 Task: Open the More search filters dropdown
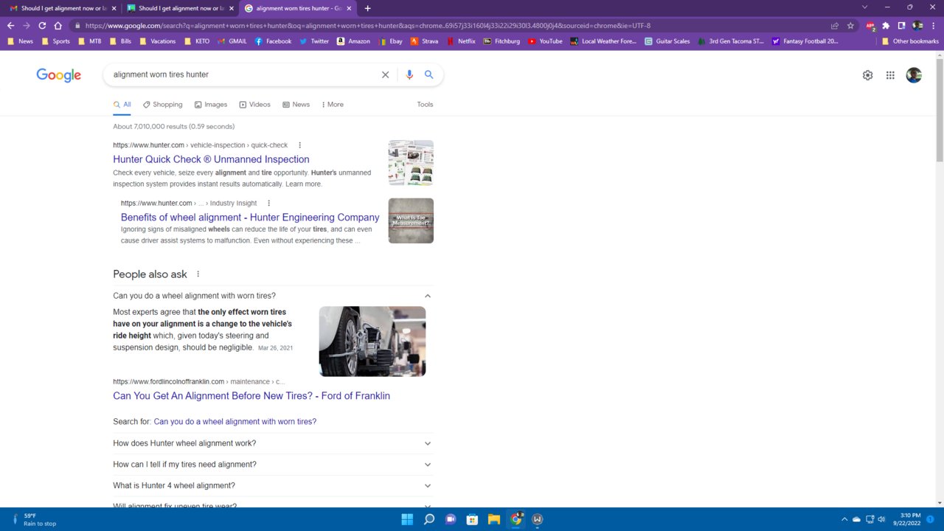333,105
